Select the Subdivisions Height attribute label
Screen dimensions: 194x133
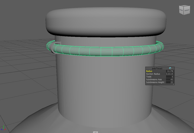pos(155,83)
